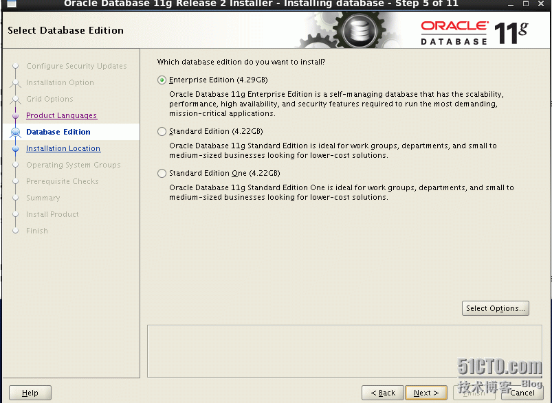The width and height of the screenshot is (552, 403).
Task: Click Database Edition step marker icon
Action: (x=16, y=133)
